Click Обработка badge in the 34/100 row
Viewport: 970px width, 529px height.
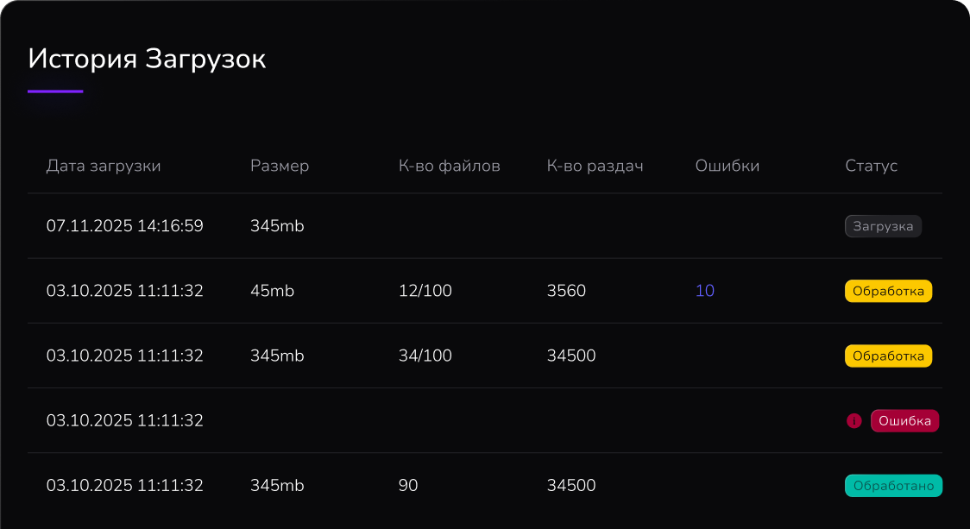(x=888, y=356)
